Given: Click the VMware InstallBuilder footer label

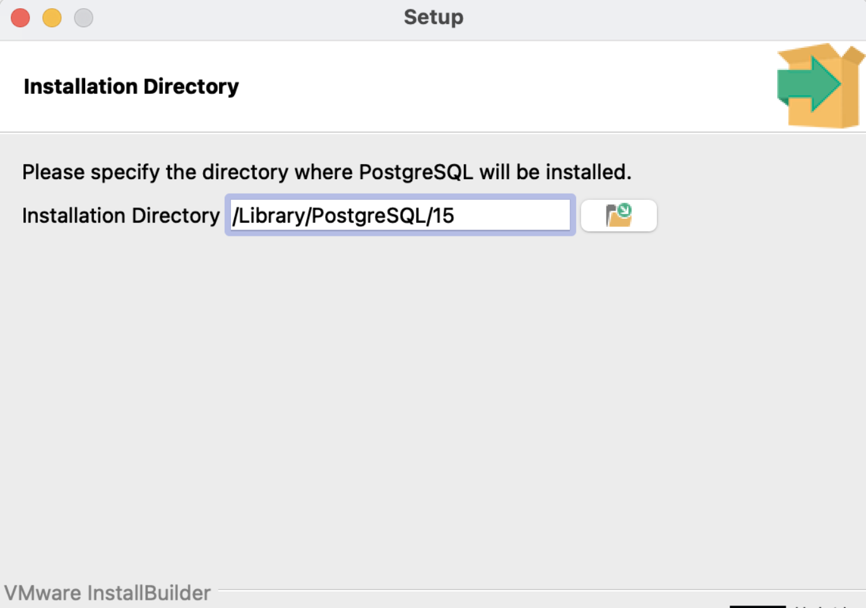Looking at the screenshot, I should coord(107,593).
